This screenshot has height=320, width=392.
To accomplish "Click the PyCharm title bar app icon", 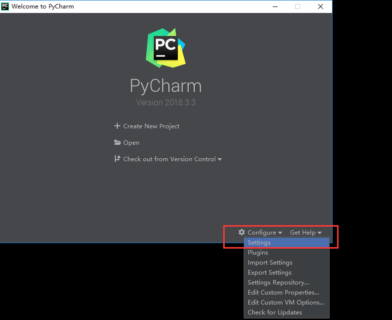I will [x=5, y=6].
